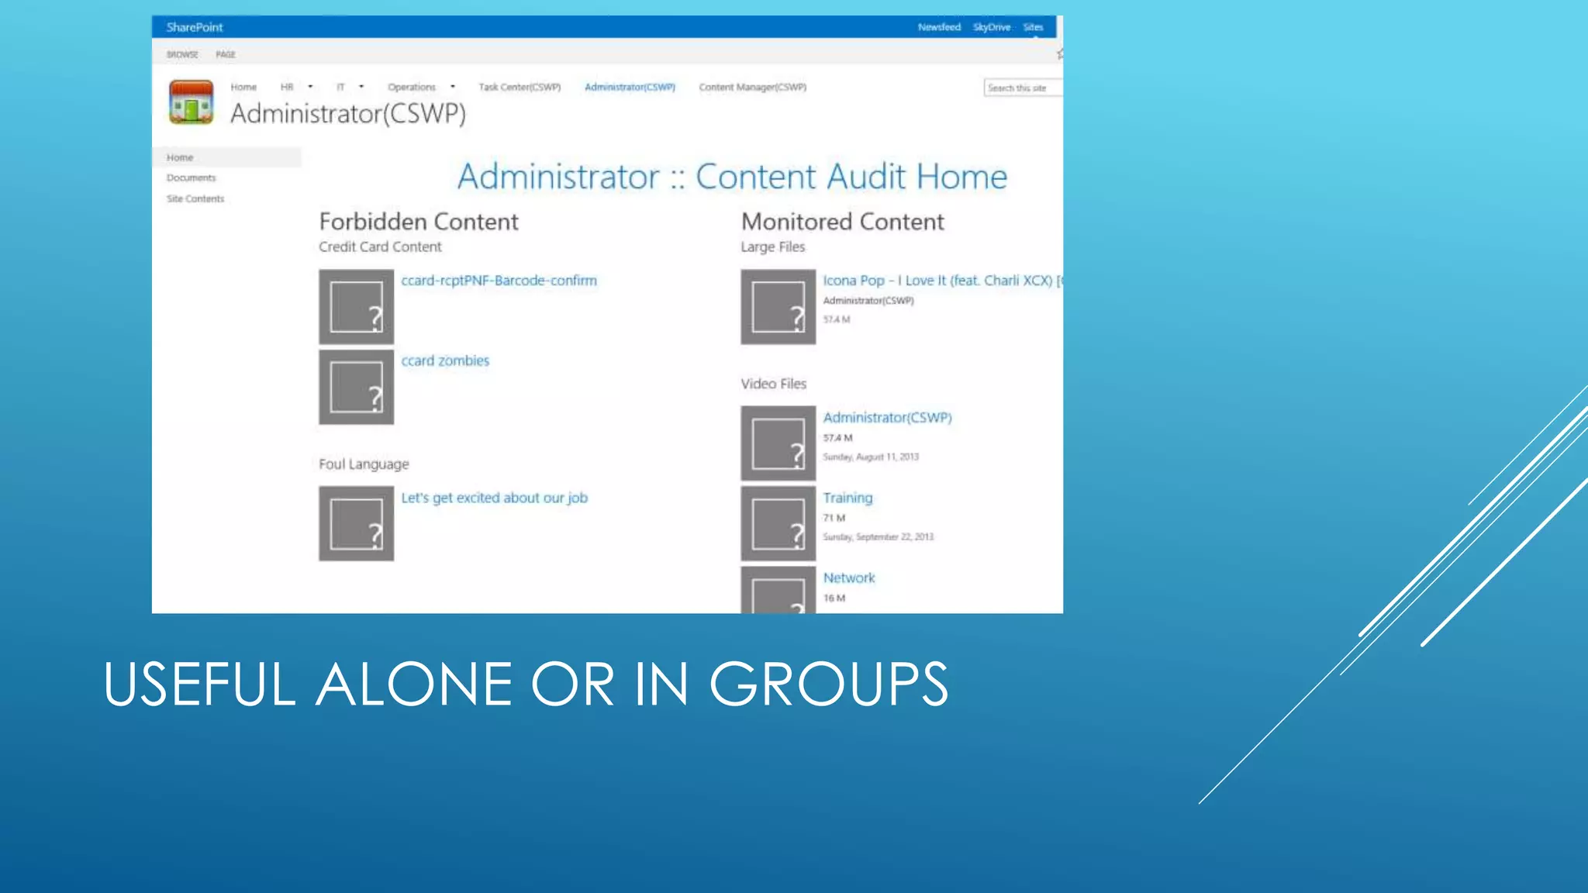
Task: Expand the IT navigation dropdown arrow
Action: (361, 87)
